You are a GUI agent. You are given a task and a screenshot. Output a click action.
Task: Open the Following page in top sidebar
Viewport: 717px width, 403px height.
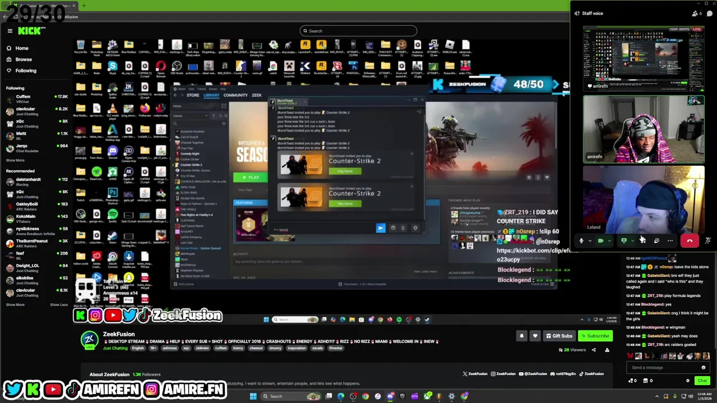tap(26, 71)
